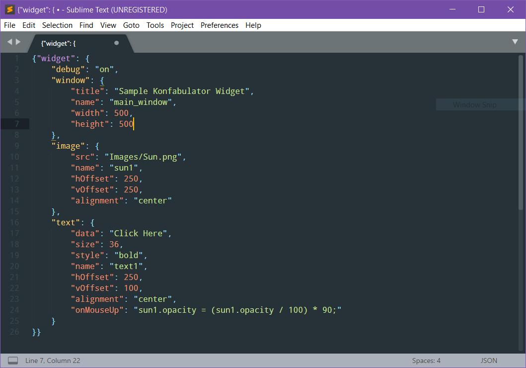Close the Sublime Text window
This screenshot has width=526, height=368.
[x=511, y=9]
